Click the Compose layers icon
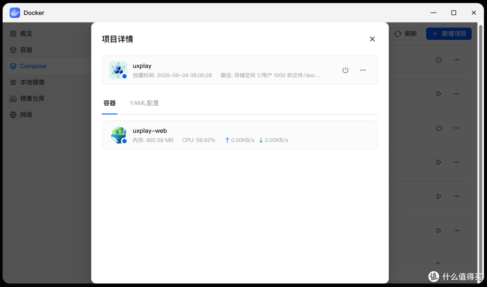The image size is (487, 287). coord(13,66)
